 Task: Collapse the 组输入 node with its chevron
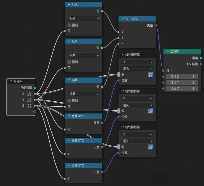11,81
